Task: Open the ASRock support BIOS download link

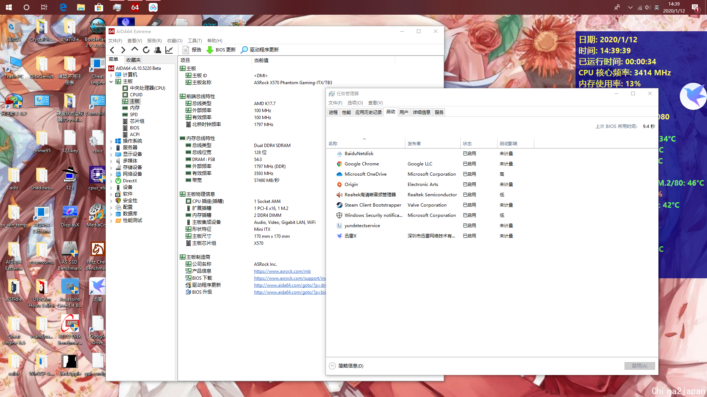Action: (x=290, y=278)
